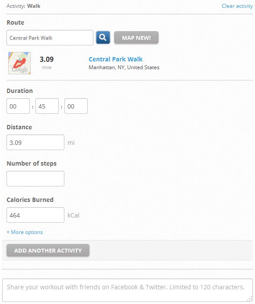Select the duration minutes field
The width and height of the screenshot is (255, 304).
click(x=47, y=106)
